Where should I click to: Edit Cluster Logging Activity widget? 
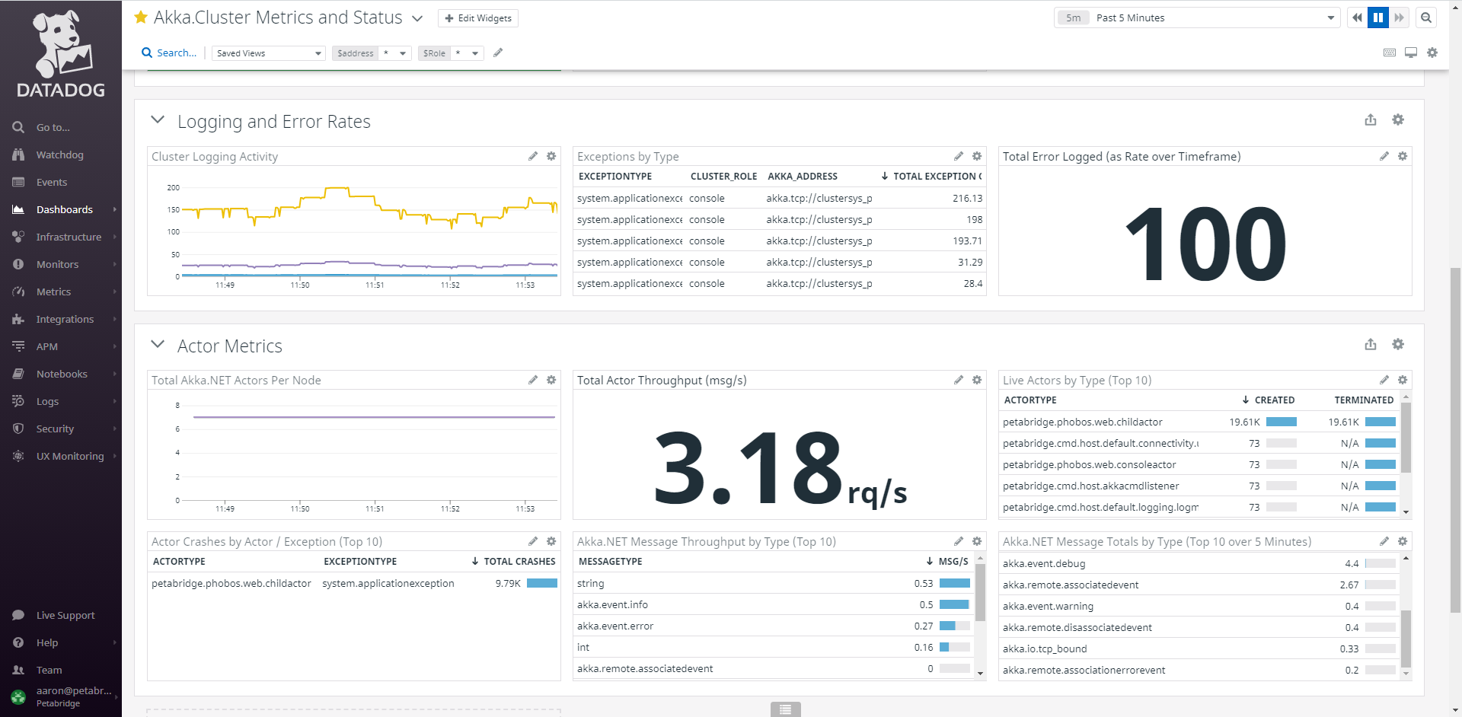(x=533, y=156)
